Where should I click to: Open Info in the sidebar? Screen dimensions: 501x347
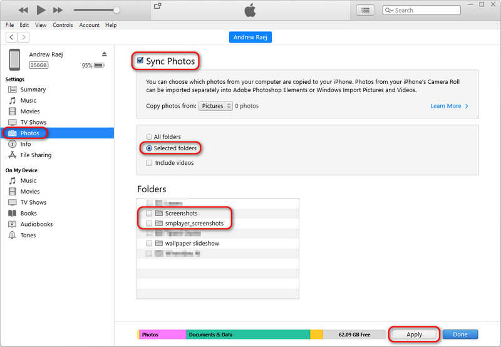pos(26,144)
